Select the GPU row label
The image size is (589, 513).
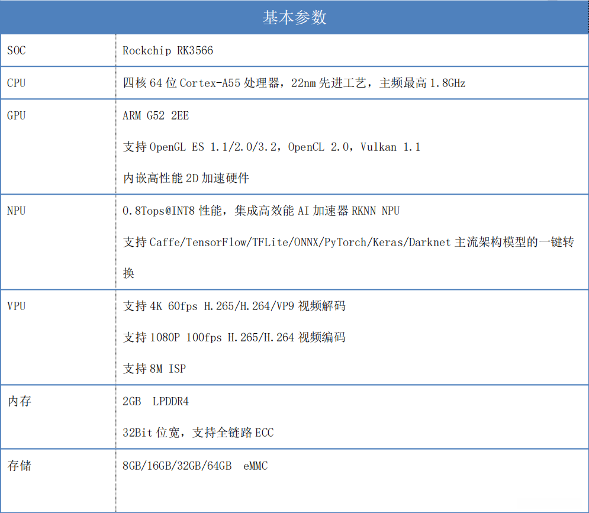tap(16, 115)
